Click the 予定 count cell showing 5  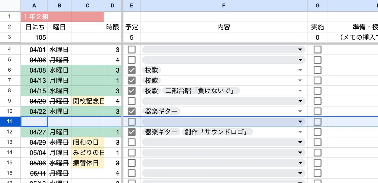pyautogui.click(x=132, y=37)
